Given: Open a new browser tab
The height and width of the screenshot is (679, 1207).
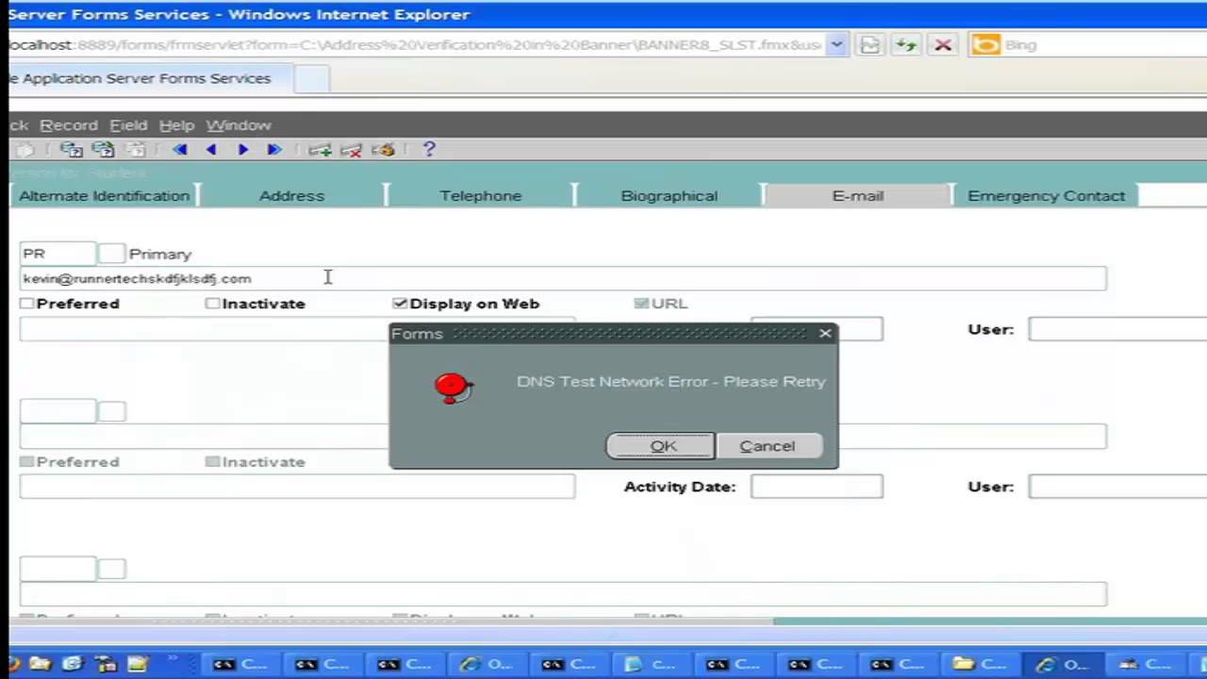Looking at the screenshot, I should (312, 79).
